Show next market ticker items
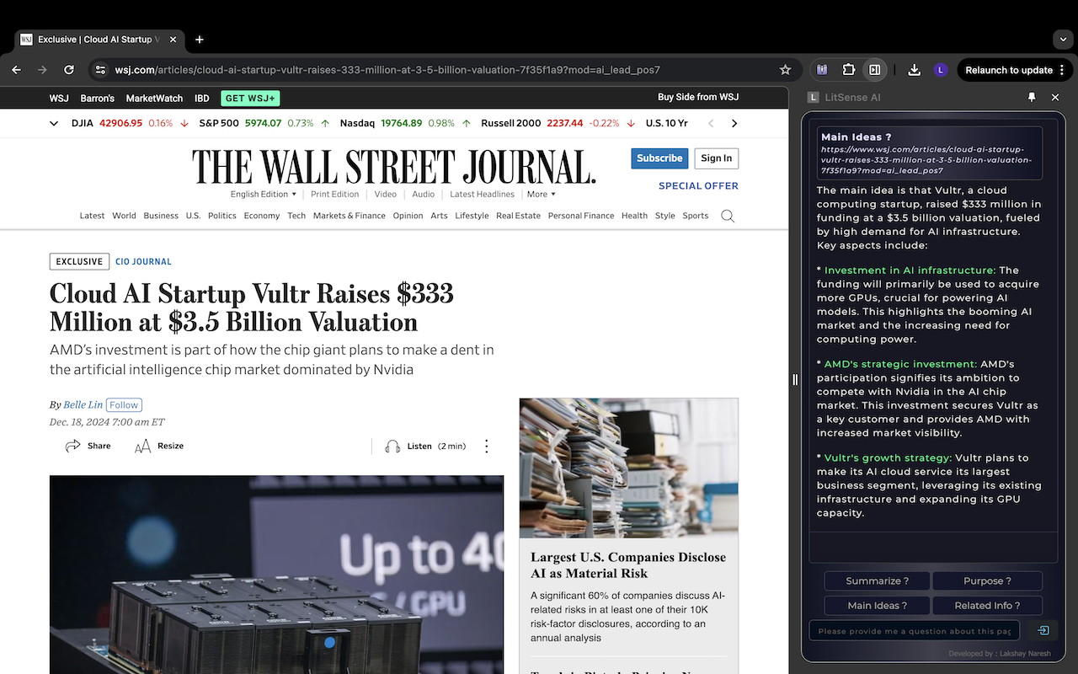This screenshot has width=1078, height=674. (734, 123)
